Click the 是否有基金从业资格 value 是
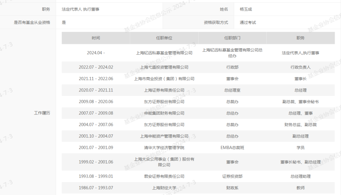 click(x=63, y=22)
